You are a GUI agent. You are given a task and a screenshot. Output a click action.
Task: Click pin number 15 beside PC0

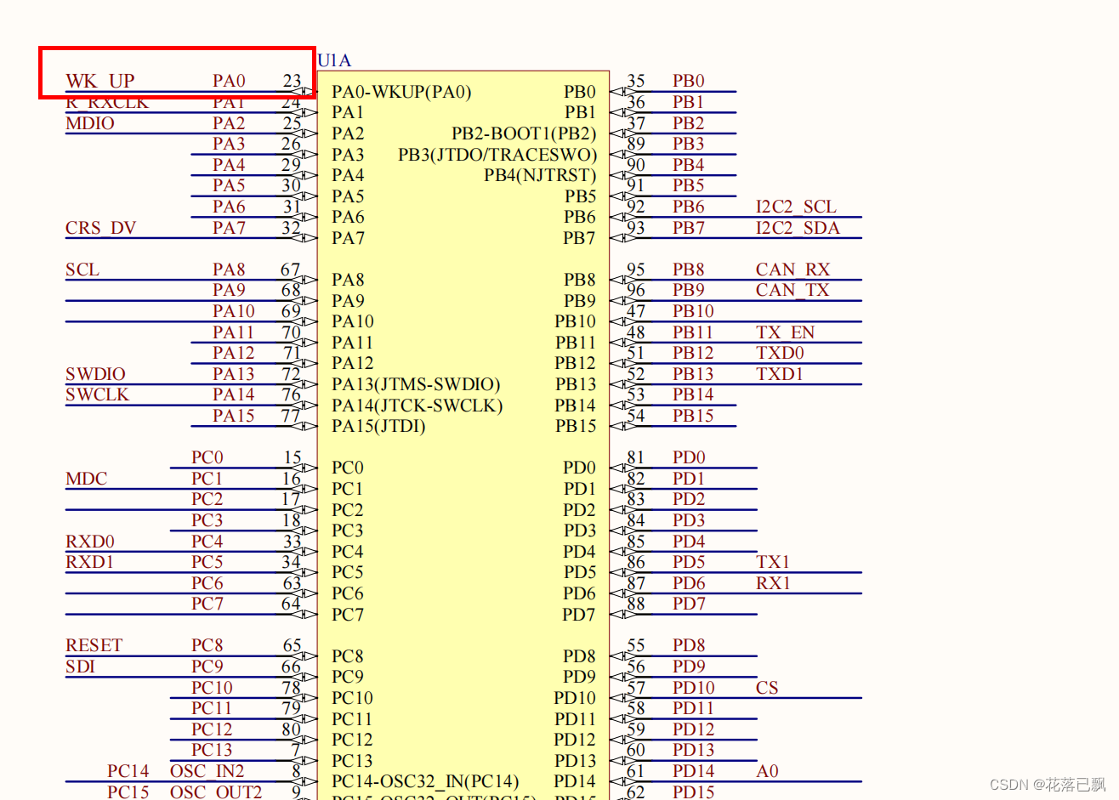[x=293, y=457]
